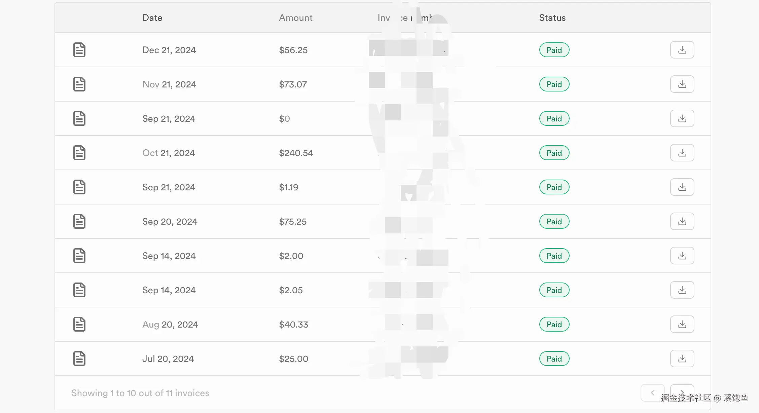
Task: Click document icon for $240.54 invoice
Action: coord(79,153)
